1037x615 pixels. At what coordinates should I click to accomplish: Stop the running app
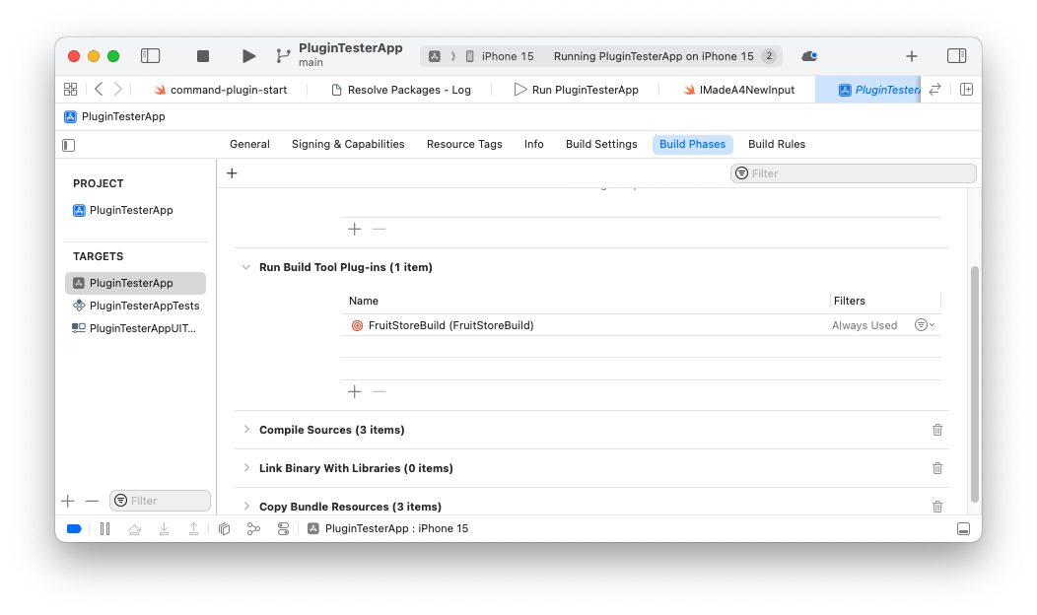coord(203,56)
